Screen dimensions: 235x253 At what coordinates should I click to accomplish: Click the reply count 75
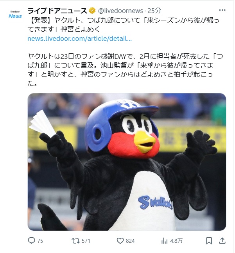pyautogui.click(x=40, y=241)
